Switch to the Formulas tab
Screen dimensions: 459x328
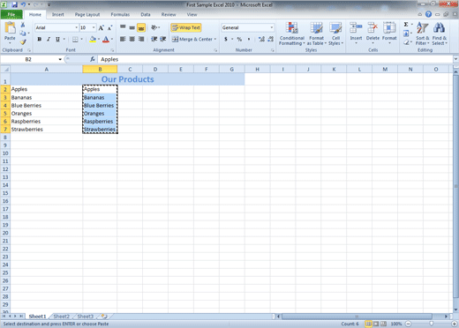tap(120, 14)
